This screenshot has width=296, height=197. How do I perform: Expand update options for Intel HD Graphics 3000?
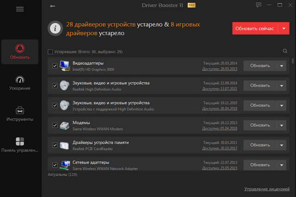[x=282, y=66]
